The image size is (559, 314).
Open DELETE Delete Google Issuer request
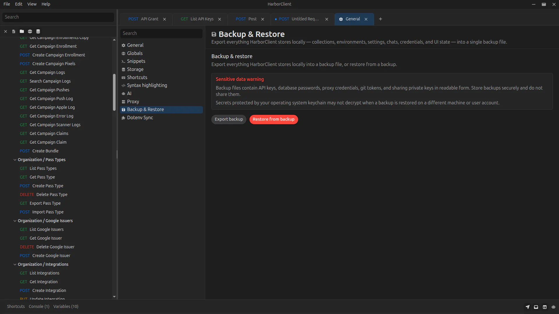(x=47, y=247)
